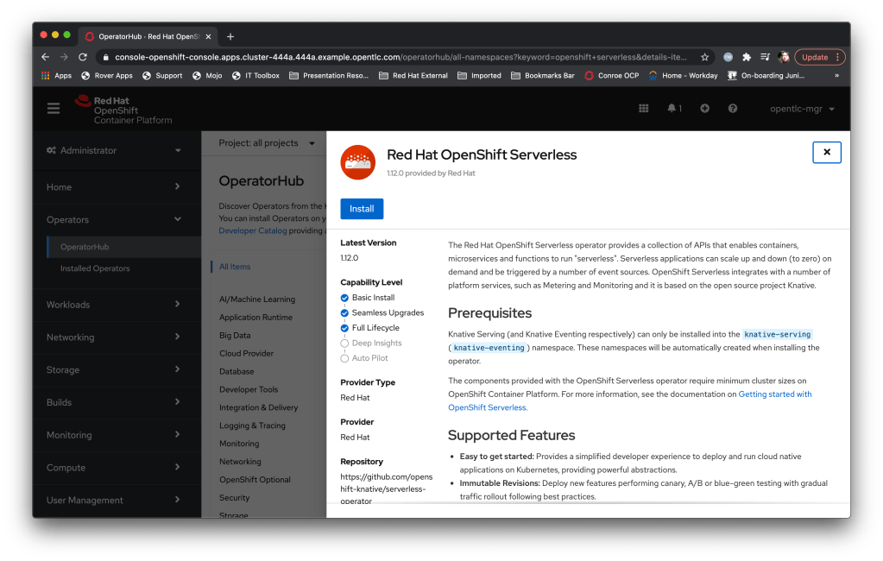Click the plus import icon in header
The image size is (883, 561).
tap(704, 109)
